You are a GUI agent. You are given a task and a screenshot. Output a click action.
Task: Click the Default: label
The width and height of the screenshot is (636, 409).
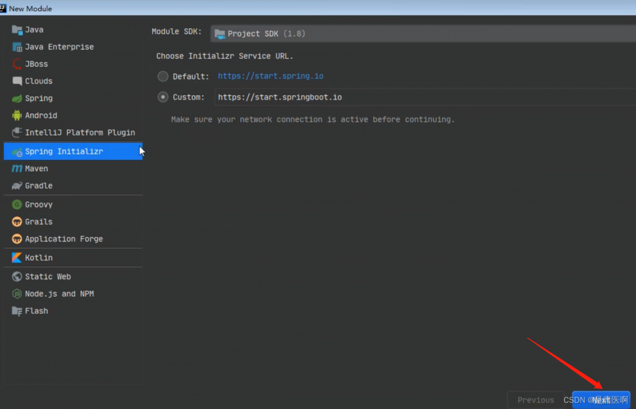191,77
